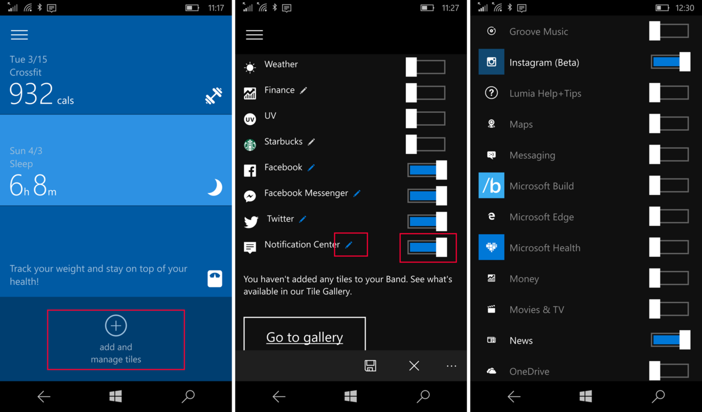Image resolution: width=702 pixels, height=412 pixels.
Task: Tap Windows Start button on the tile settings screen
Action: coord(351,397)
